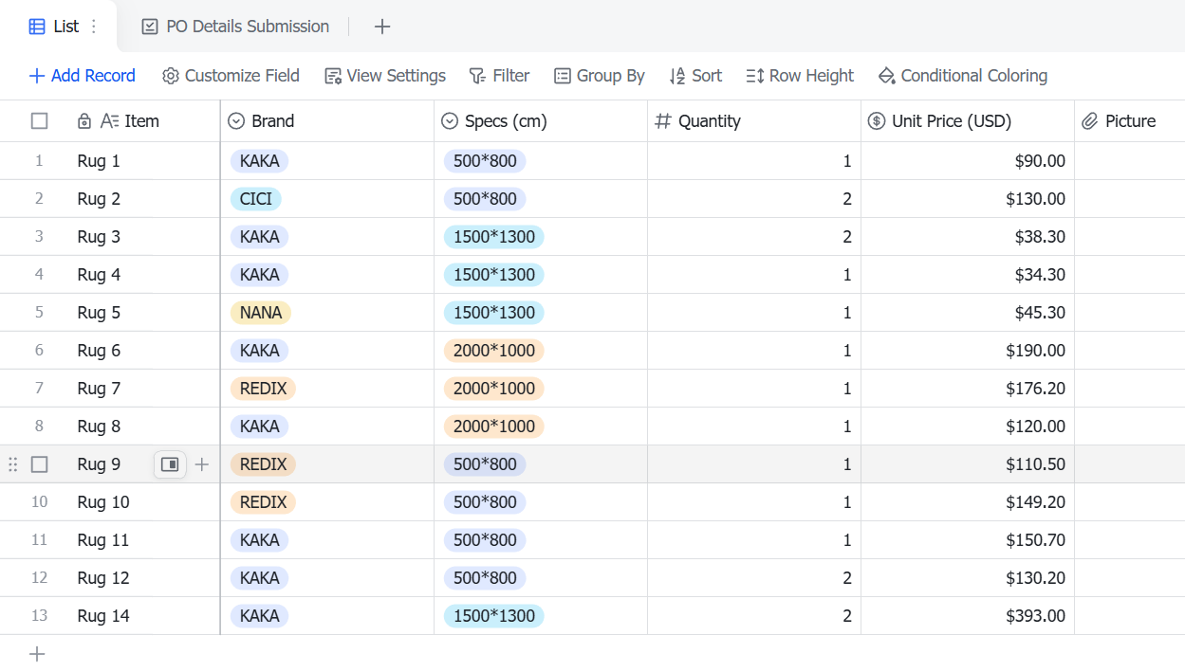Image resolution: width=1185 pixels, height=672 pixels.
Task: Click the drag handle of Rug 9 row
Action: (13, 464)
